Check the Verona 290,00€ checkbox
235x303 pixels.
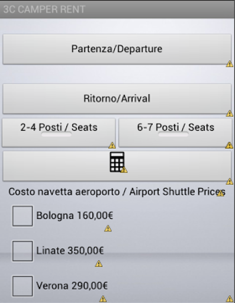(22, 286)
